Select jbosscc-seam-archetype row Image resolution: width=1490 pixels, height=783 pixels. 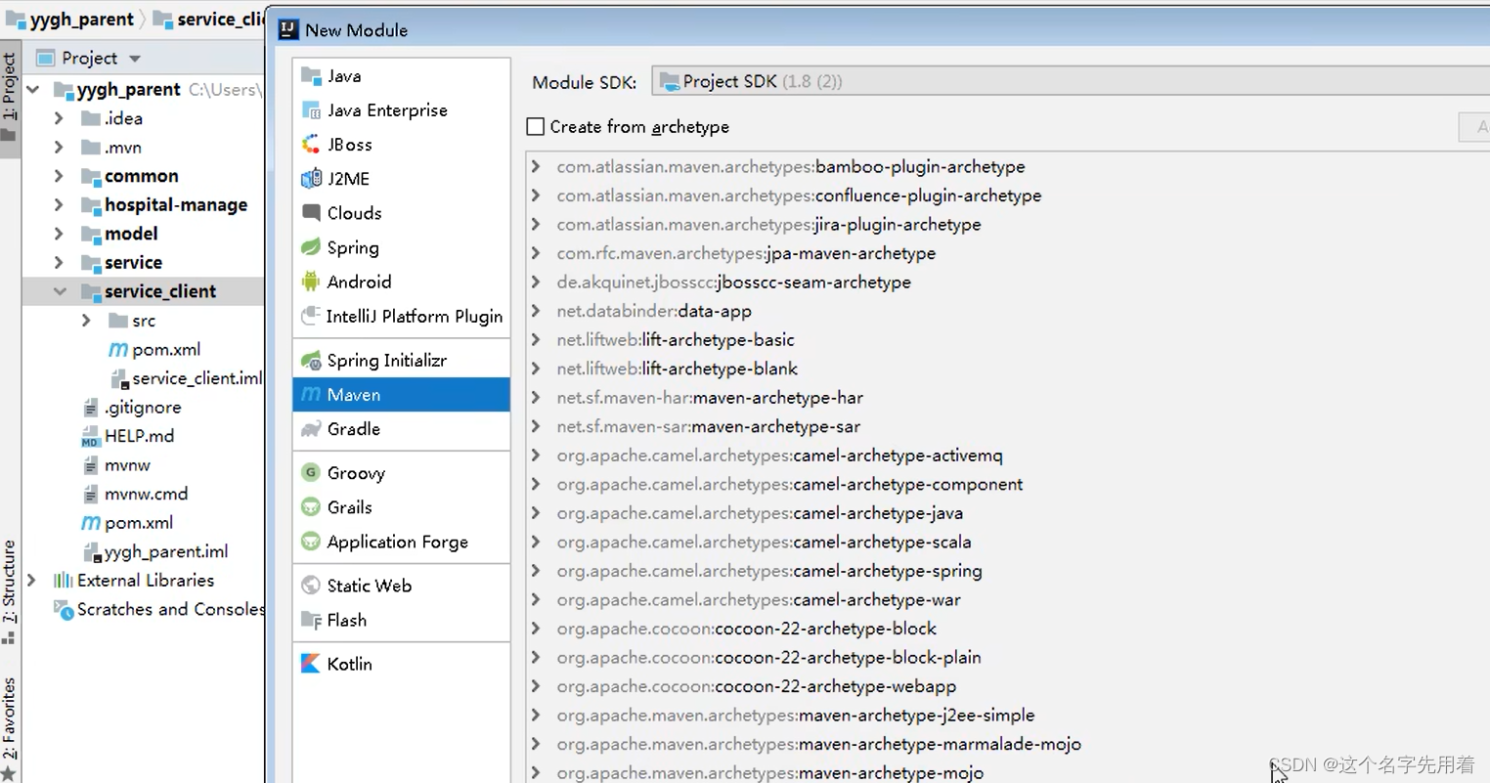pos(734,283)
